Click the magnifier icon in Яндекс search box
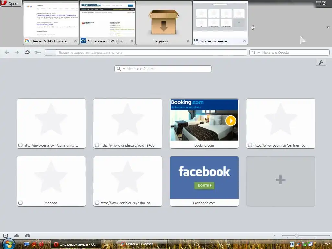Image resolution: width=332 pixels, height=249 pixels. [119, 69]
